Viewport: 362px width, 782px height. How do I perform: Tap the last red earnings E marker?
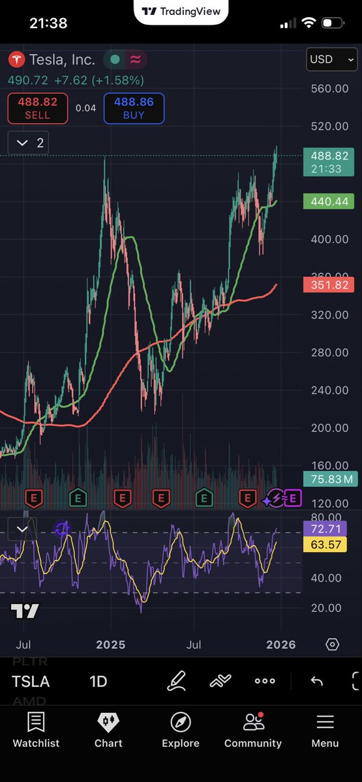[x=247, y=499]
